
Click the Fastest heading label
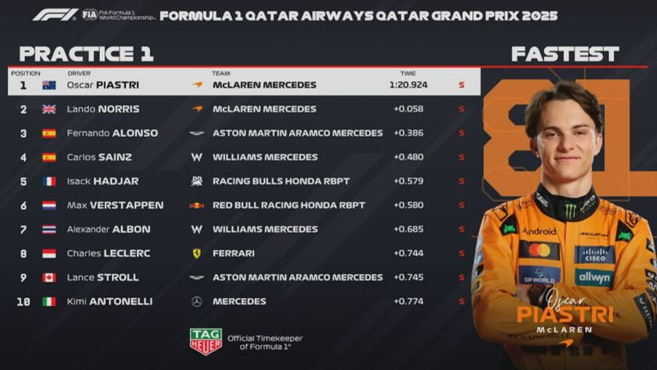coord(565,53)
